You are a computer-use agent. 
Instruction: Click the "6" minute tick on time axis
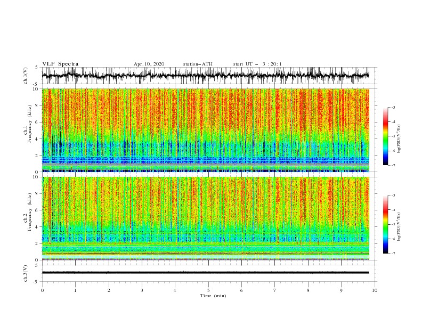tap(242, 290)
